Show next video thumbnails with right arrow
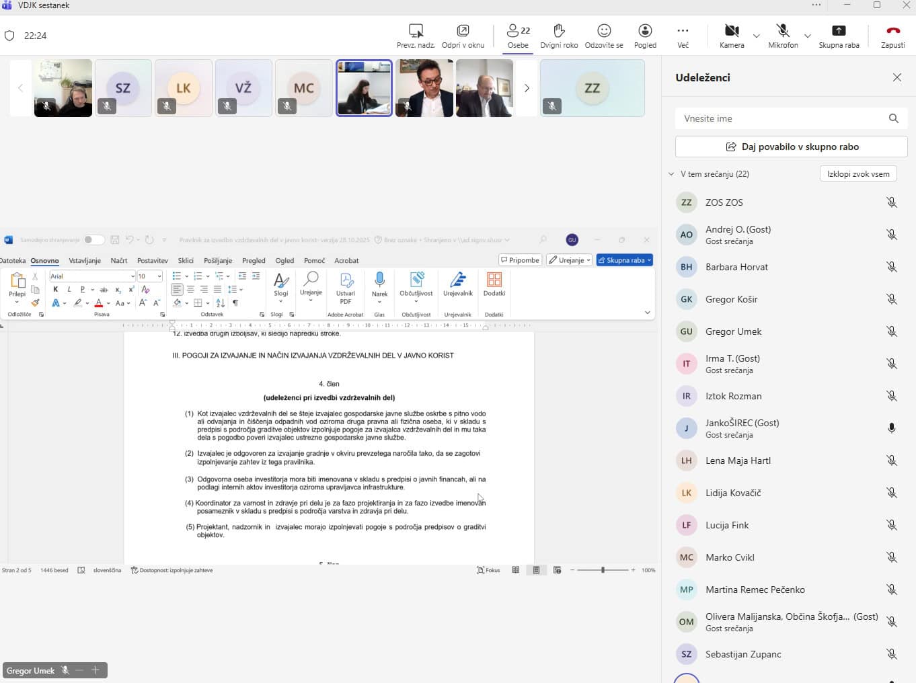Screen dimensions: 916x683 [527, 88]
